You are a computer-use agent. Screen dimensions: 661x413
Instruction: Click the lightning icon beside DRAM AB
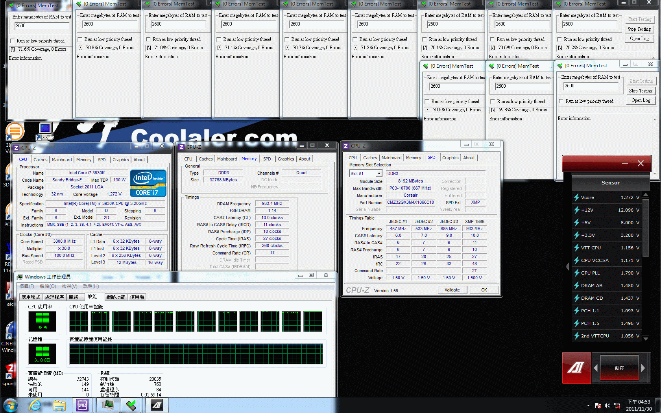[576, 286]
